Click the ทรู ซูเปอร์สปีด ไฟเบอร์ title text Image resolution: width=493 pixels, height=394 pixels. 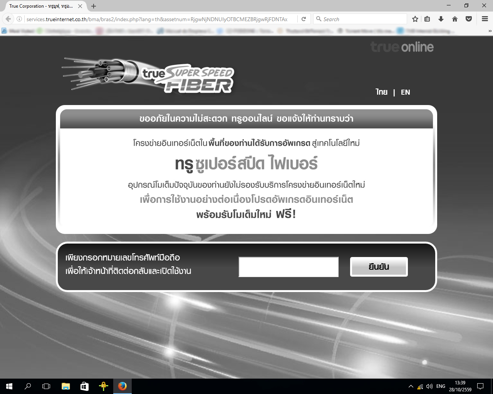coord(246,164)
